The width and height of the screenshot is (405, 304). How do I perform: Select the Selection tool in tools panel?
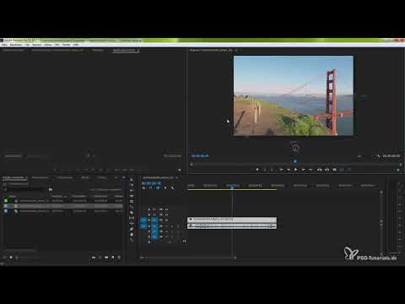132,179
